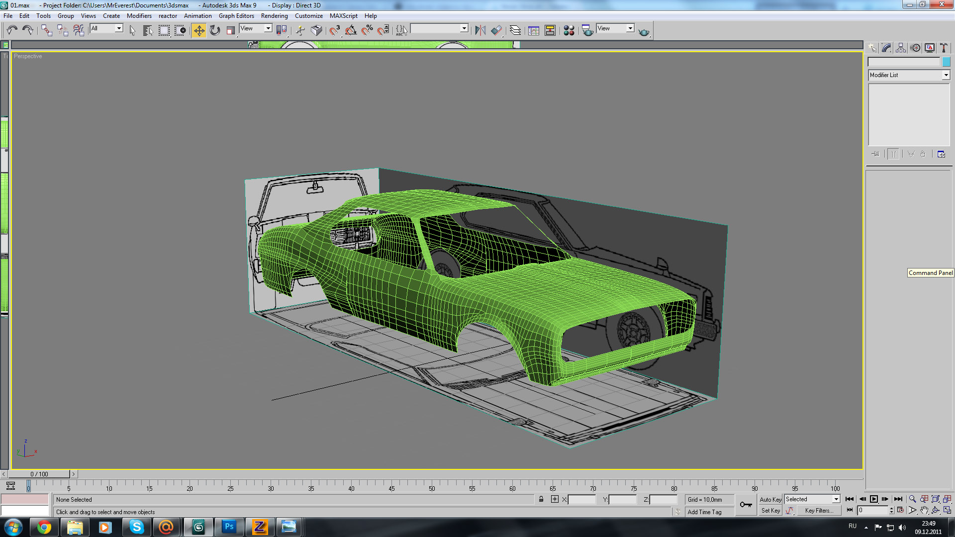The width and height of the screenshot is (955, 537).
Task: Open the 'Selected' key filter dropdown
Action: coord(836,499)
